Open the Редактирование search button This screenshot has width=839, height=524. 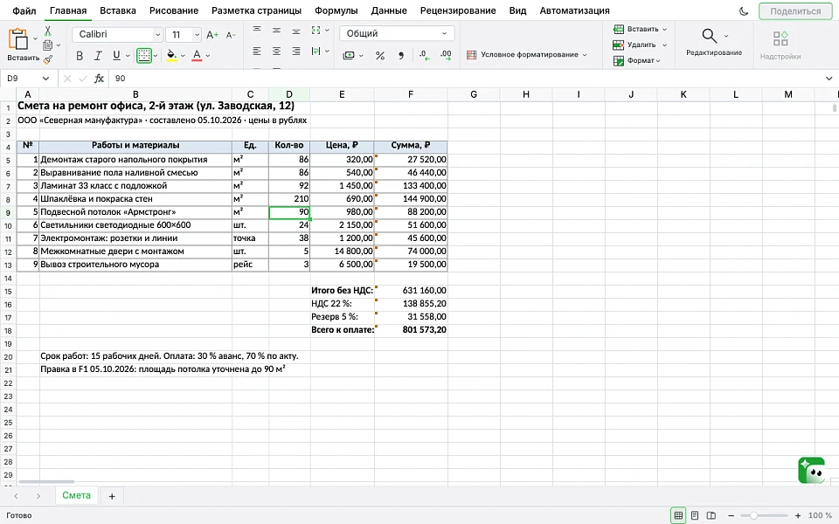pos(714,42)
